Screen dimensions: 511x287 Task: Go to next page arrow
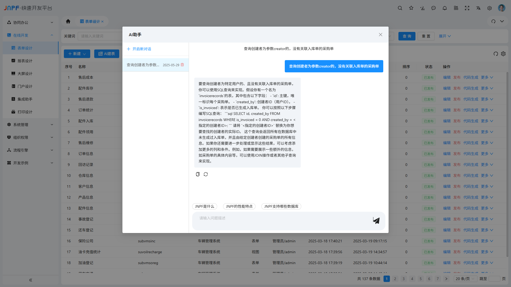point(446,279)
